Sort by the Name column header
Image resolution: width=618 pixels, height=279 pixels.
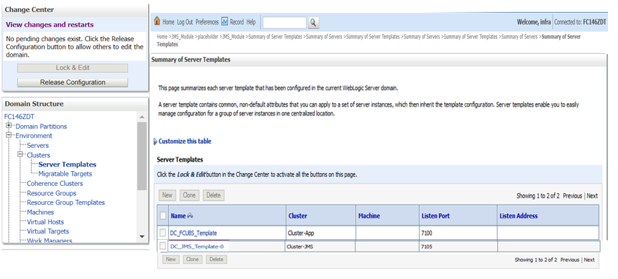178,216
